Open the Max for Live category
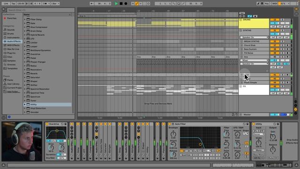The width and height of the screenshot is (300, 169). [13, 49]
